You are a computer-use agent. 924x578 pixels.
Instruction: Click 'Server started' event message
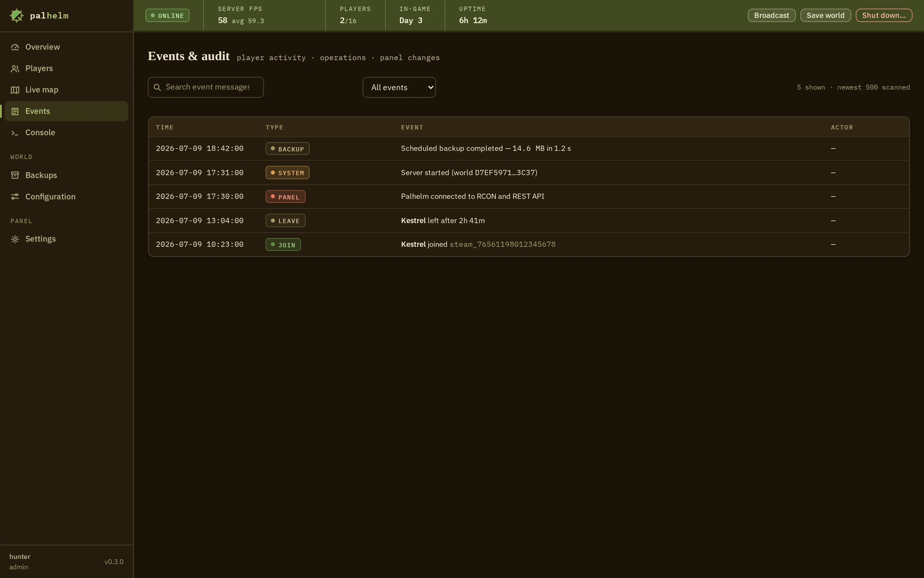coord(469,173)
